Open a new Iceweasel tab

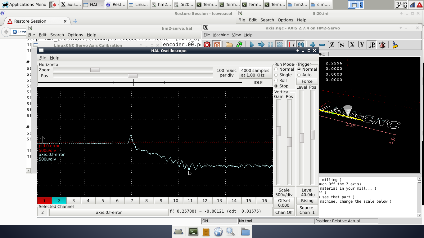pyautogui.click(x=75, y=21)
